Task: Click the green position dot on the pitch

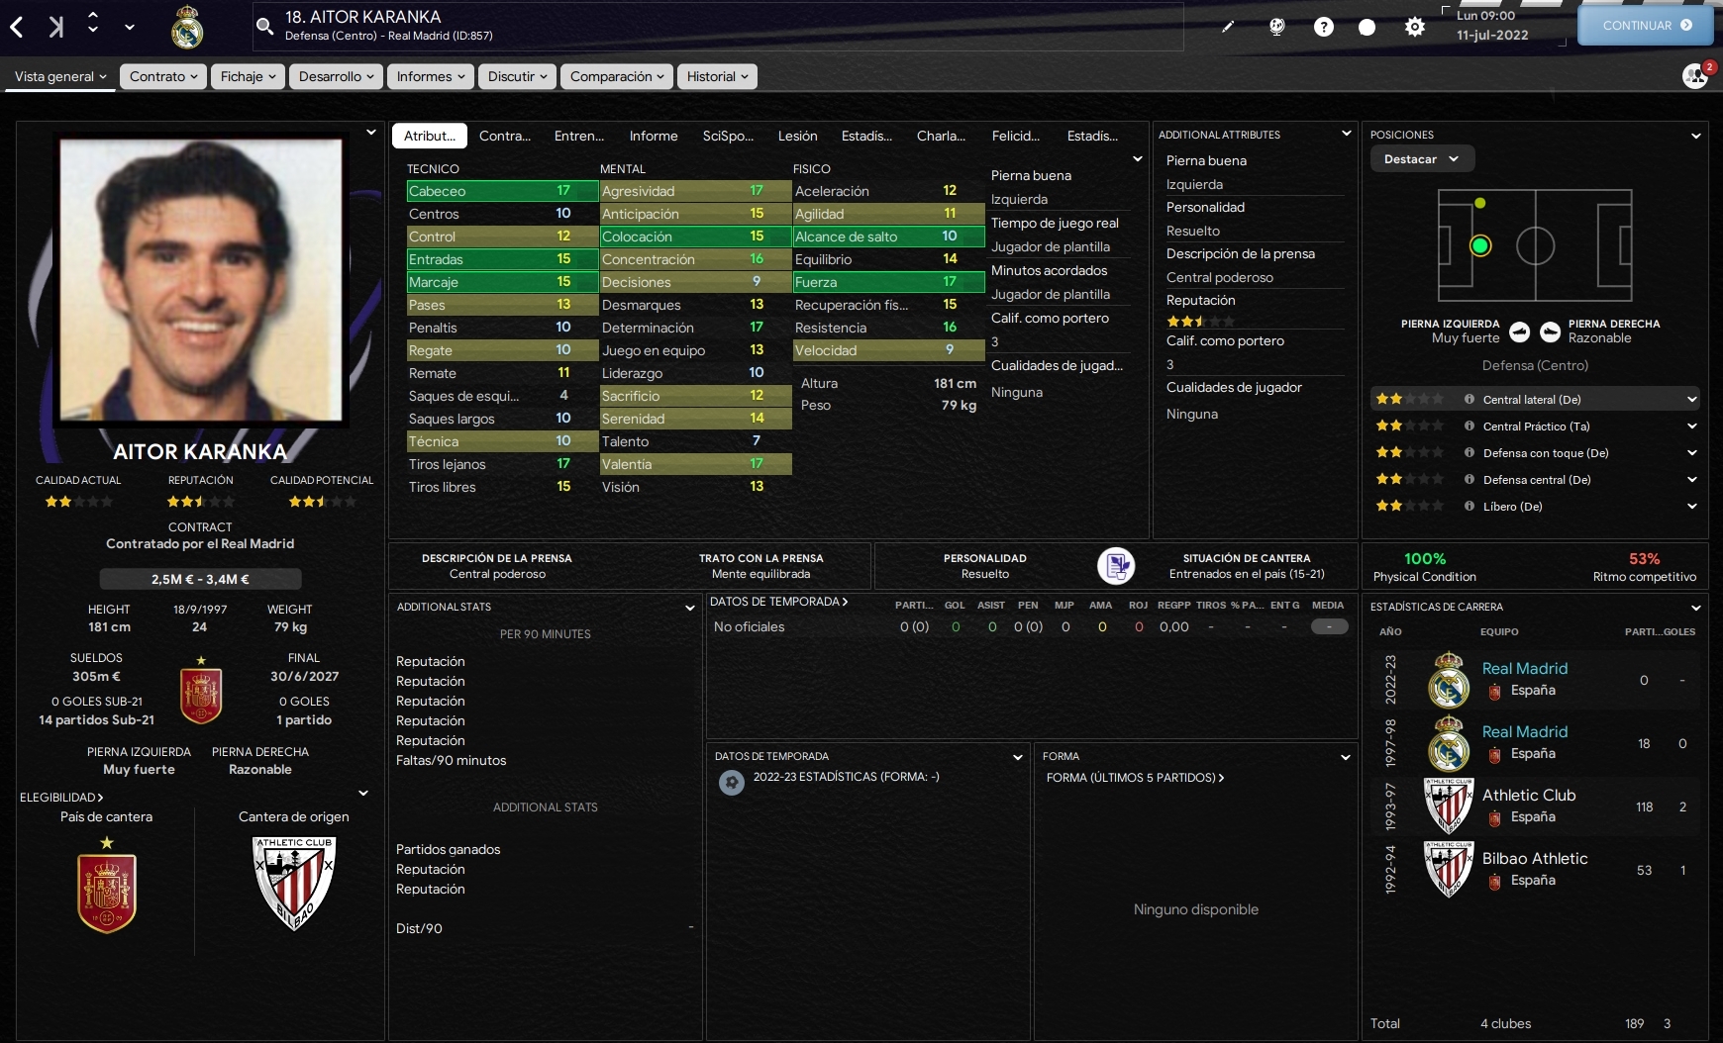Action: tap(1480, 245)
